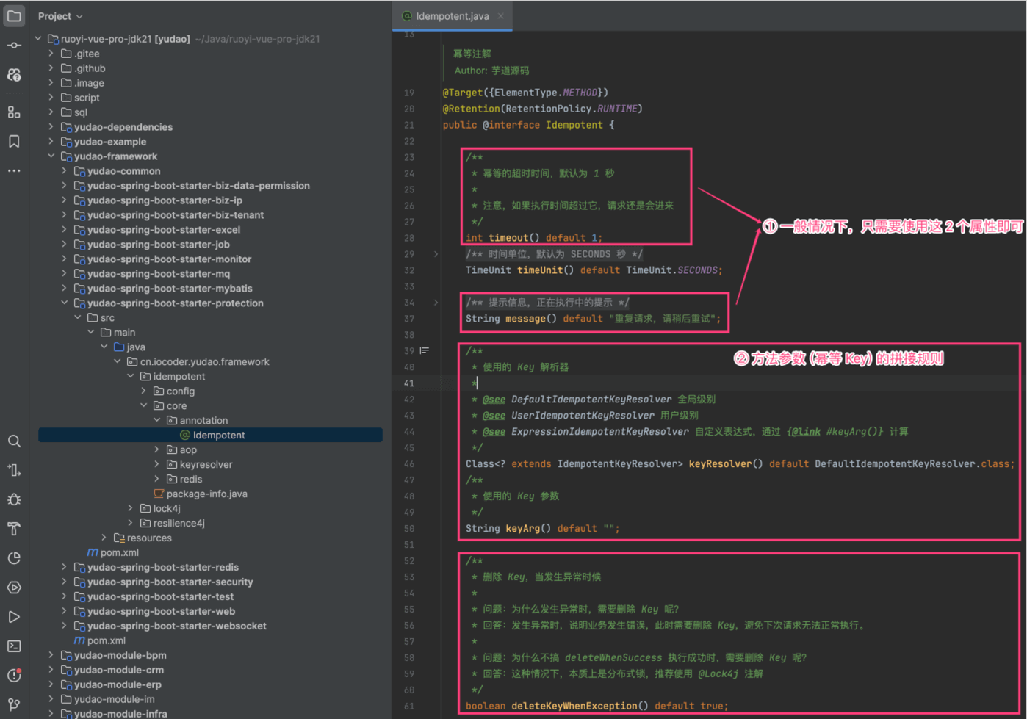This screenshot has height=719, width=1027.
Task: Switch to the Idempotent.java editor tab
Action: [452, 16]
